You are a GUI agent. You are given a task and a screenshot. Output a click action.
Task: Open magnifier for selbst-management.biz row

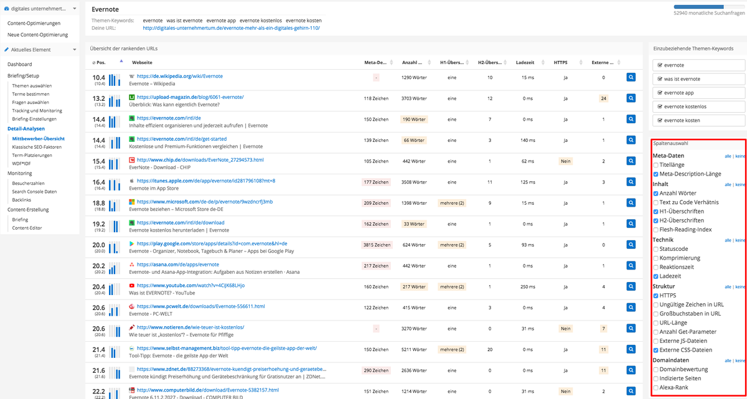point(631,349)
